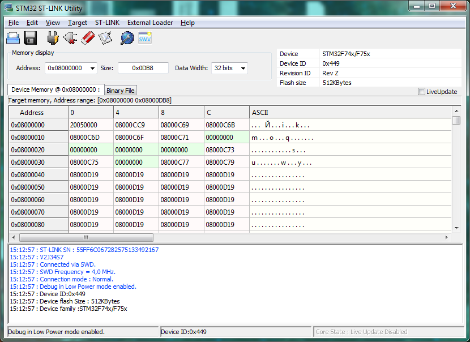This screenshot has width=470, height=342.
Task: Select memory cell 08000CC9
Action: tap(136, 125)
